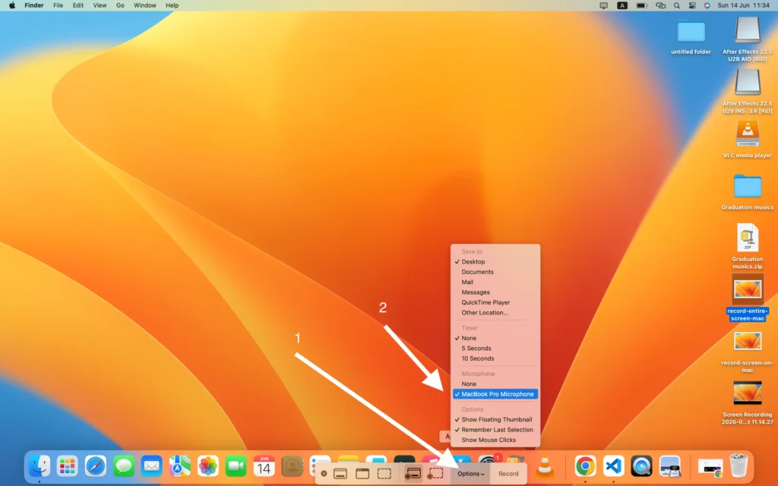This screenshot has height=486, width=778.
Task: Open Google Chrome from the Dock
Action: pyautogui.click(x=586, y=466)
